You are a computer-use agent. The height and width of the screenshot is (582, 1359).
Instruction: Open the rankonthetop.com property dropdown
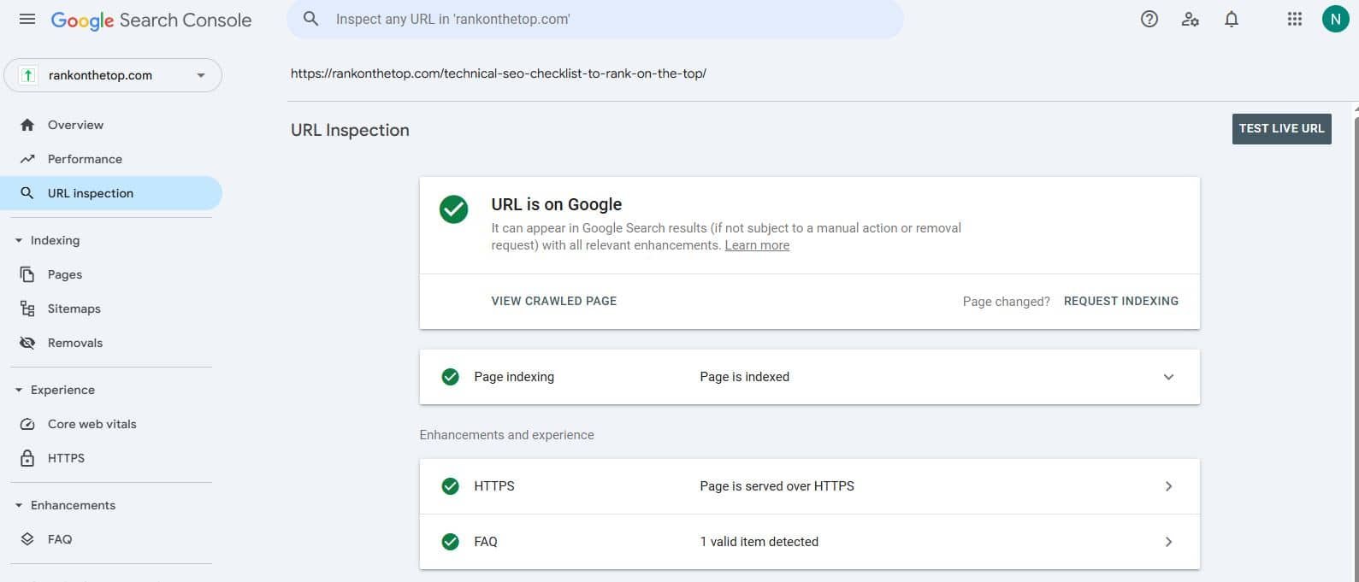113,75
